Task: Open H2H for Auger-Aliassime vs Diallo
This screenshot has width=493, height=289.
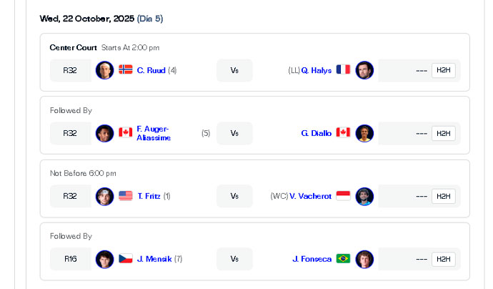Action: tap(443, 133)
